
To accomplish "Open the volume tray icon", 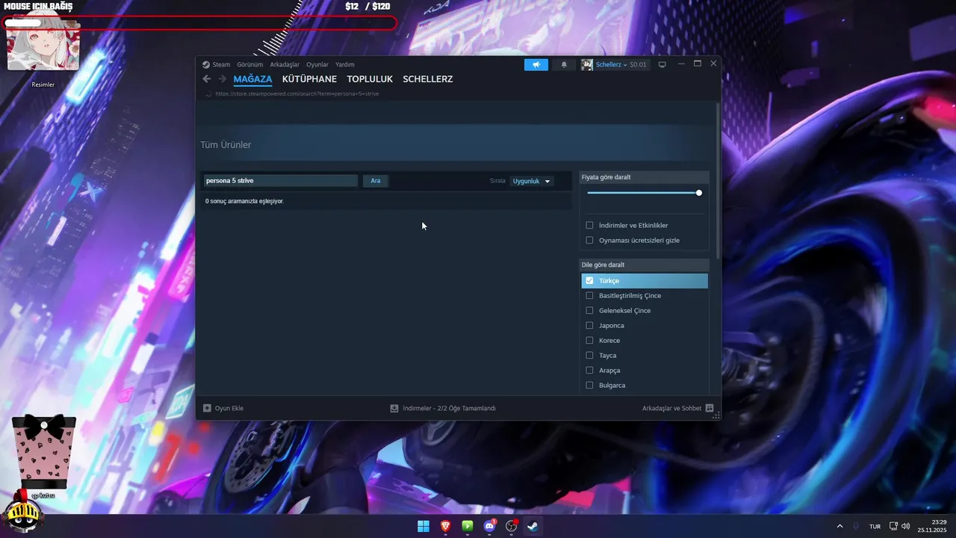I will point(905,526).
